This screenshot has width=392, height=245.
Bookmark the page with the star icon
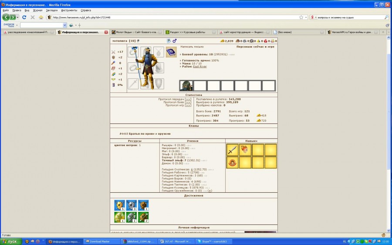(301, 17)
